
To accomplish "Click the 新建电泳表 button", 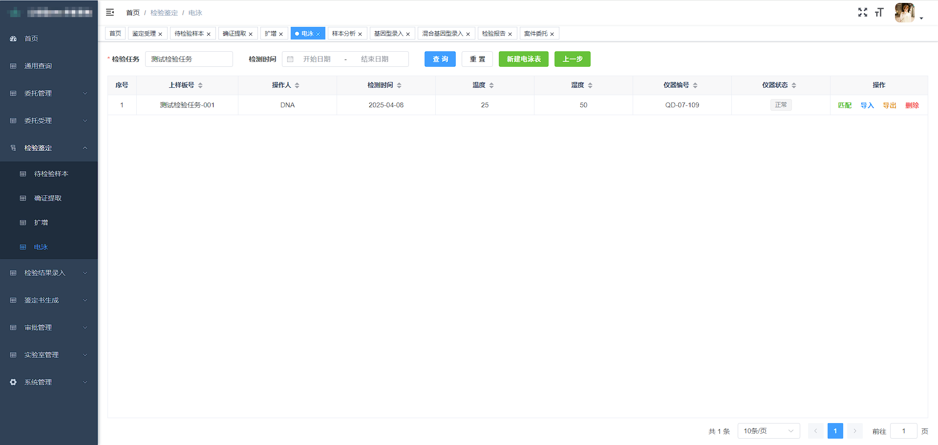I will click(523, 59).
